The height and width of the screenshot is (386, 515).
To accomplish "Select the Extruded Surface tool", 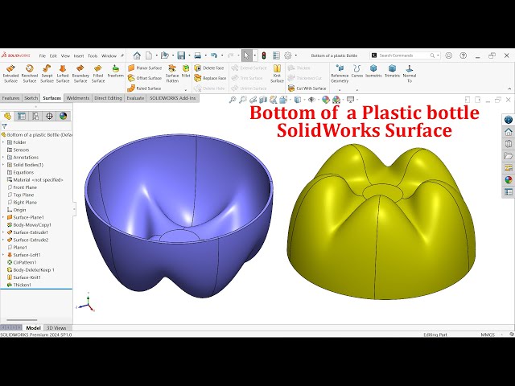I will point(10,73).
